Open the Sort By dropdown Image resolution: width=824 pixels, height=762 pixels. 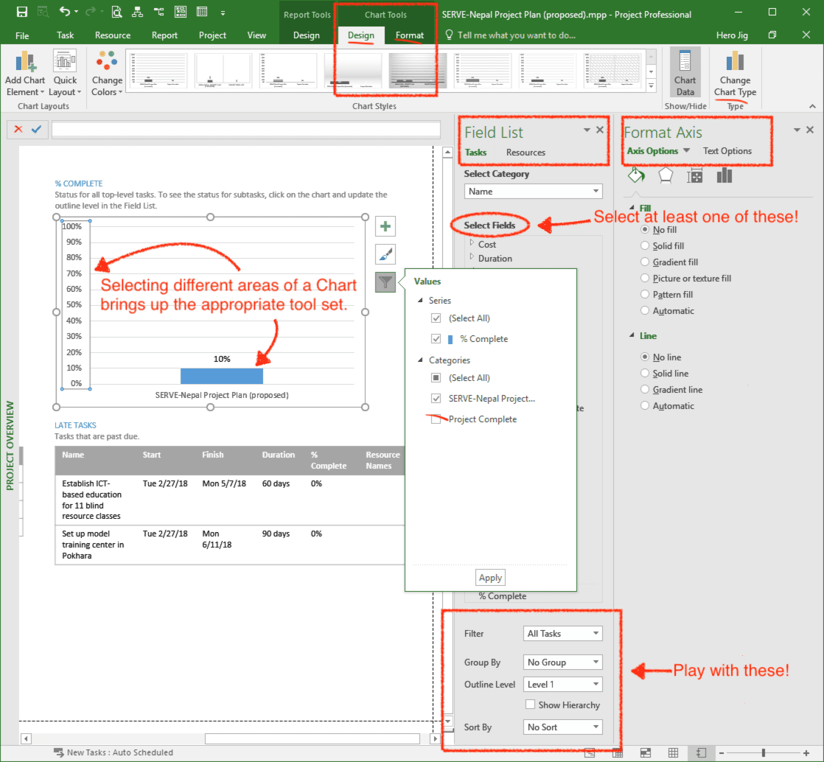562,727
